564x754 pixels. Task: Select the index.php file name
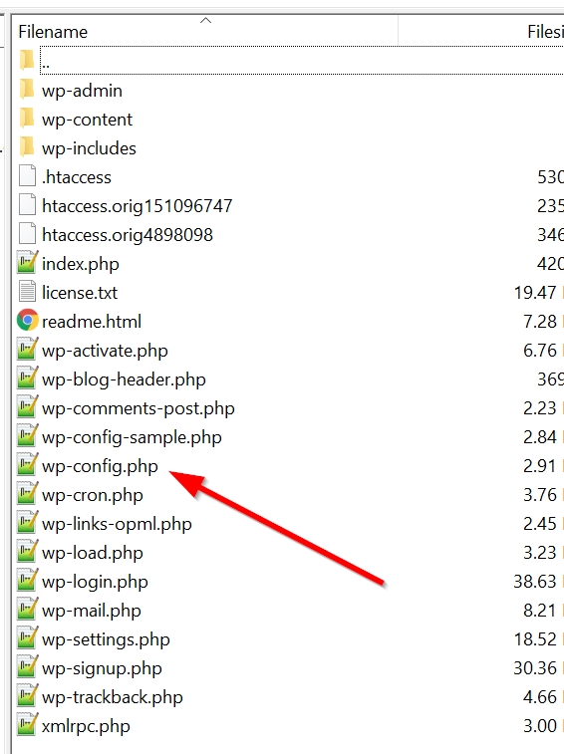pos(81,264)
